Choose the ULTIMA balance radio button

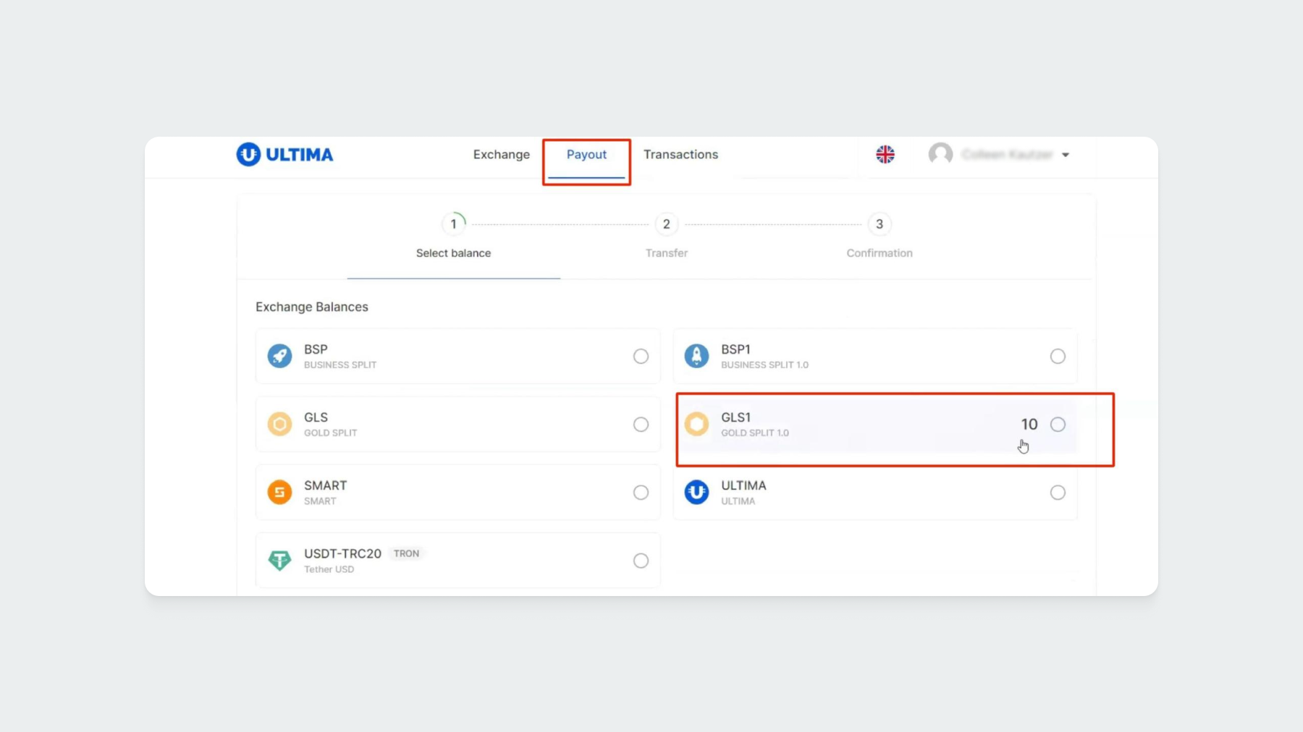pyautogui.click(x=1058, y=493)
